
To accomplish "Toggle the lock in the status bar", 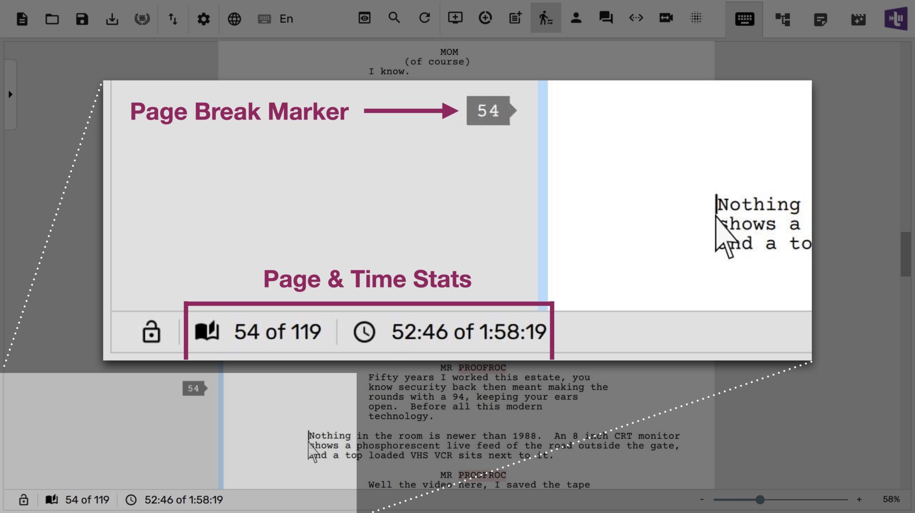I will tap(23, 500).
